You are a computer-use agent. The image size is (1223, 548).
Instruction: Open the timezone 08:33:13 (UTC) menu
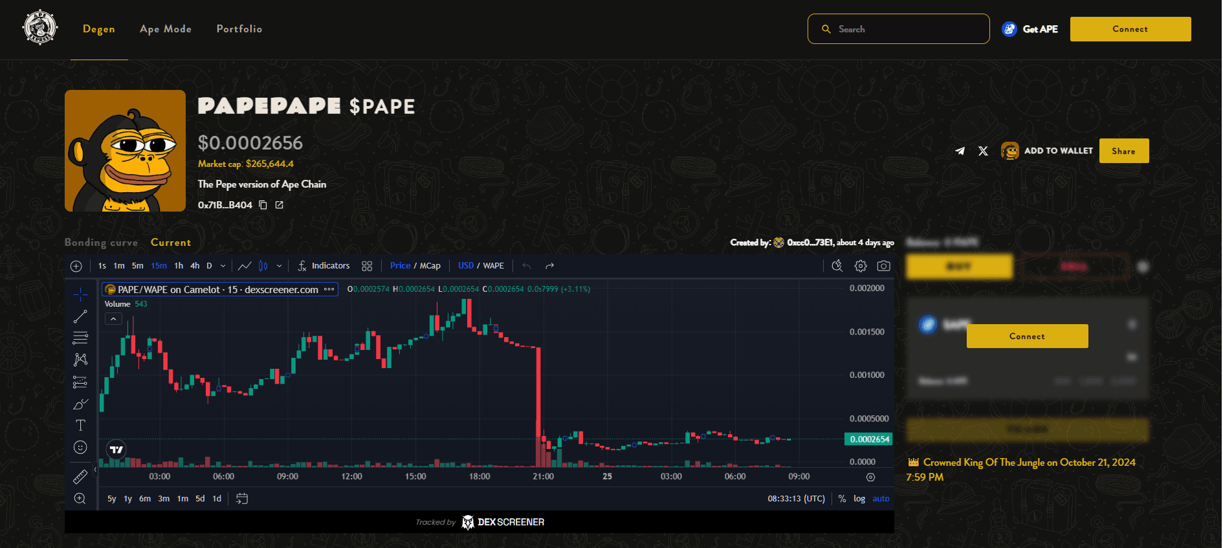796,499
